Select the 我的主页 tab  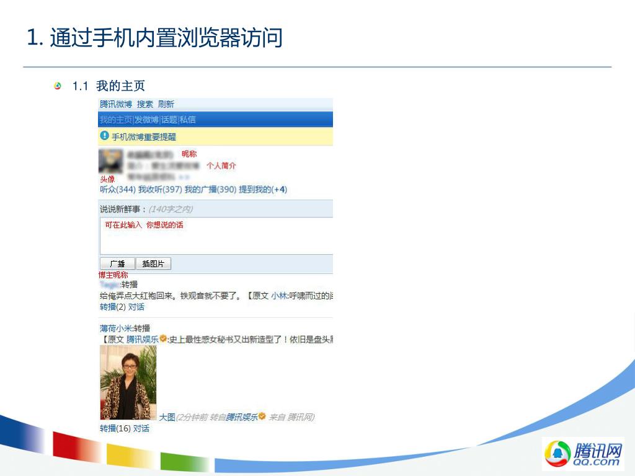[x=116, y=120]
